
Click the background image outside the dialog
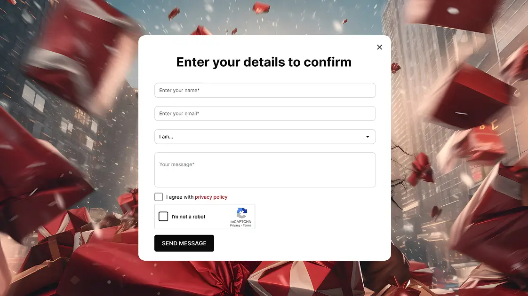click(71, 141)
